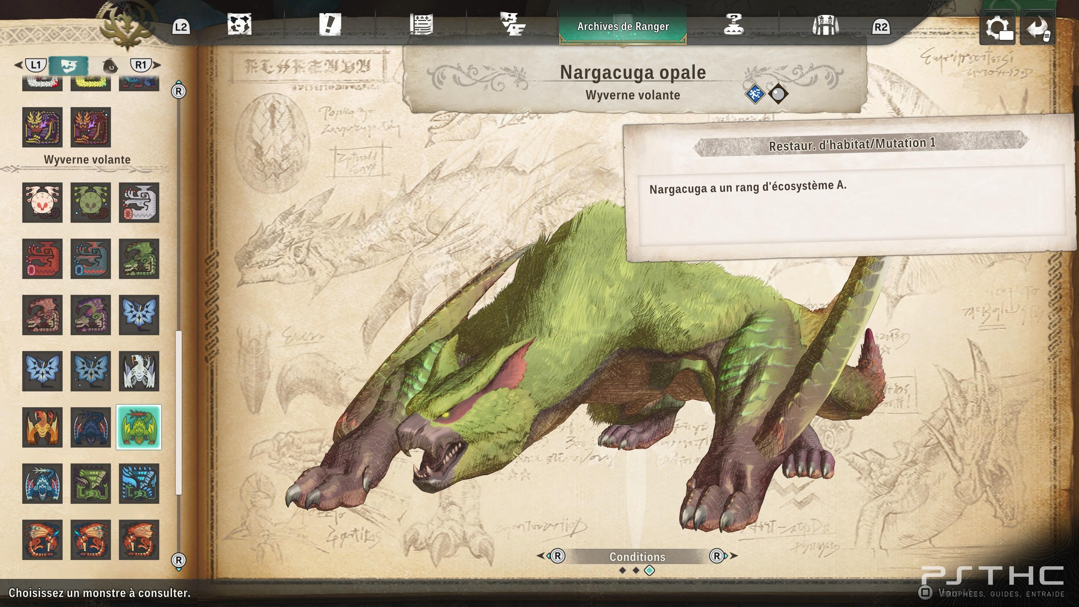Click the monster list scrollbar thumb

click(x=179, y=413)
